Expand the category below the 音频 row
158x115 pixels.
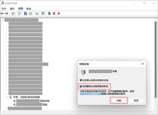tap(7, 108)
